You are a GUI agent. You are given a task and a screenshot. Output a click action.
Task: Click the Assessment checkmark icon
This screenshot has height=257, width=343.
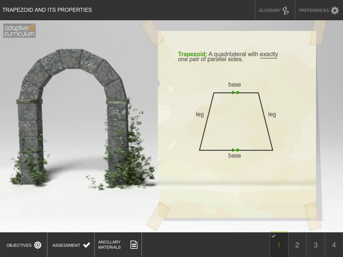coord(87,245)
